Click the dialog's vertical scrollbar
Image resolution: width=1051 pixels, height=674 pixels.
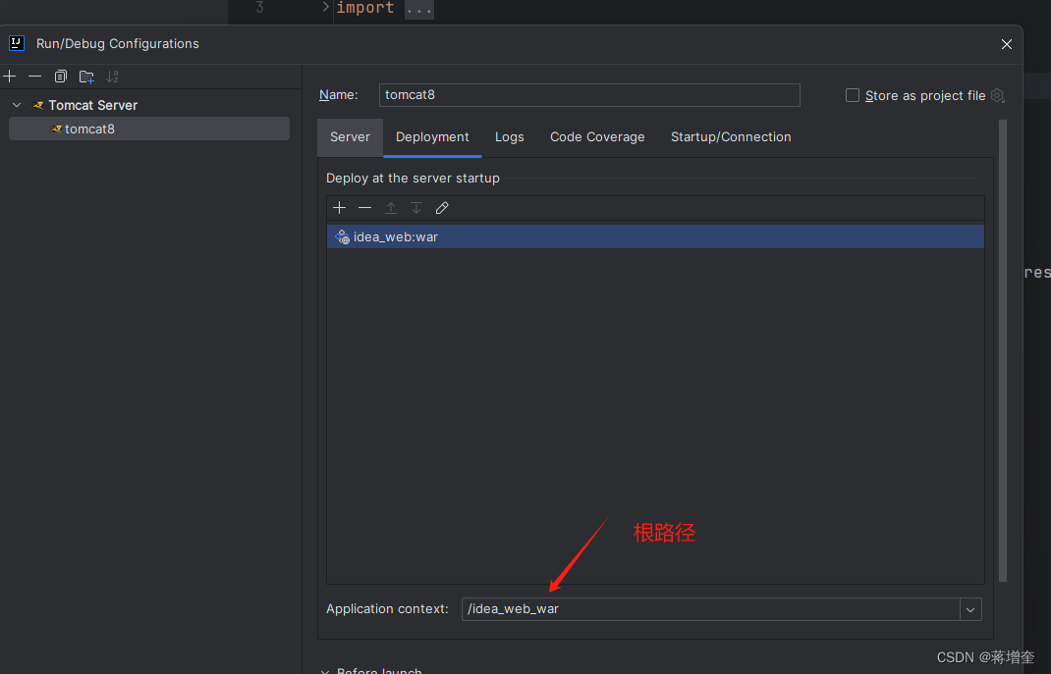[1003, 350]
